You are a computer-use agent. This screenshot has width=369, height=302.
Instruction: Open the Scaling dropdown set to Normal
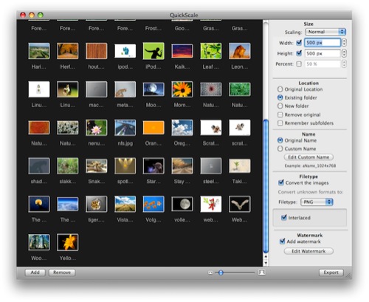coord(325,32)
